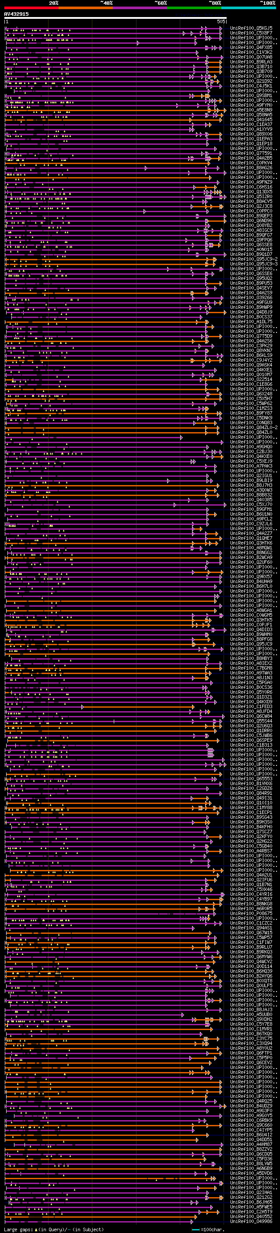Select the UniRef100_Q6SSE6 label

coord(251,273)
